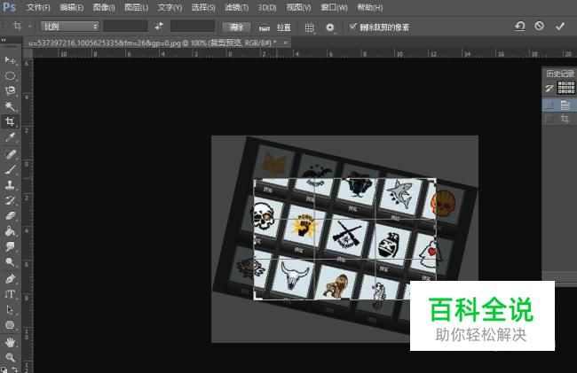Open the 滤镜(T) menu
The image size is (577, 373).
(237, 8)
